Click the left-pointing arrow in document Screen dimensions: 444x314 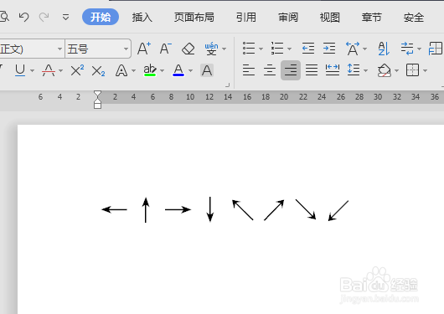tap(114, 210)
